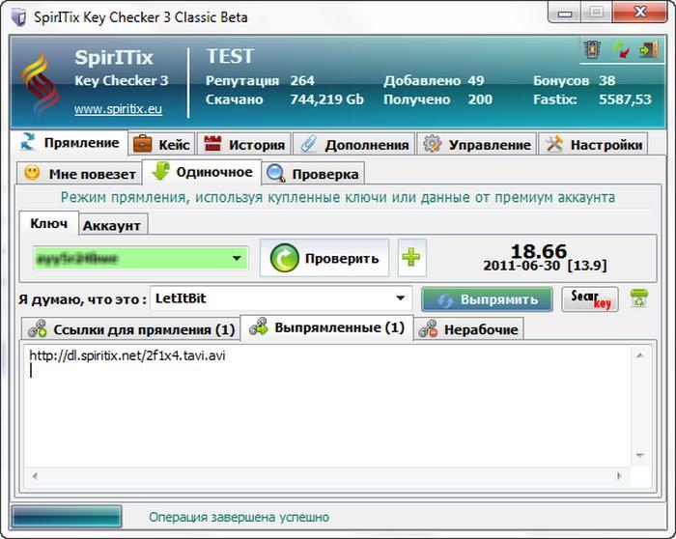Click the Добавлено 49 value
The width and height of the screenshot is (676, 539).
point(476,80)
